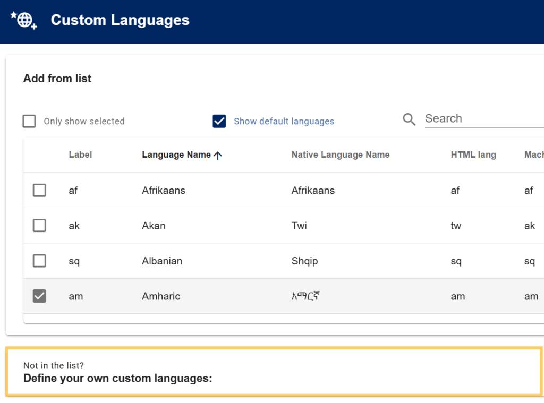Check the Albanian row checkbox

point(39,261)
